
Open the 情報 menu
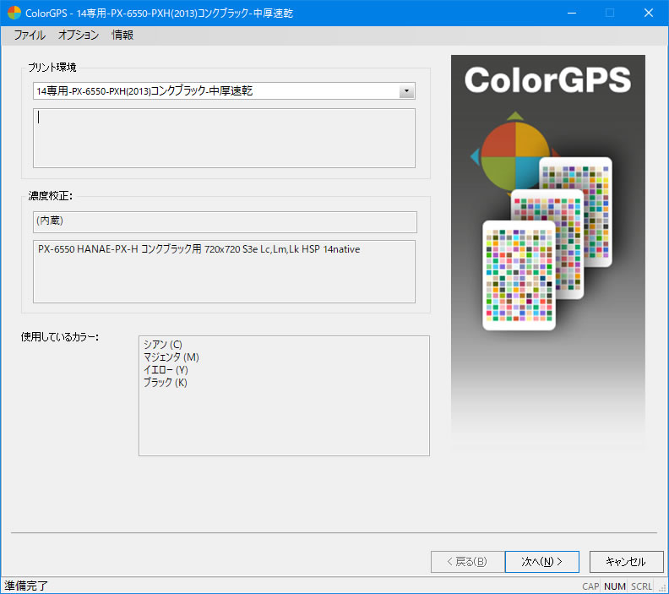tap(122, 35)
